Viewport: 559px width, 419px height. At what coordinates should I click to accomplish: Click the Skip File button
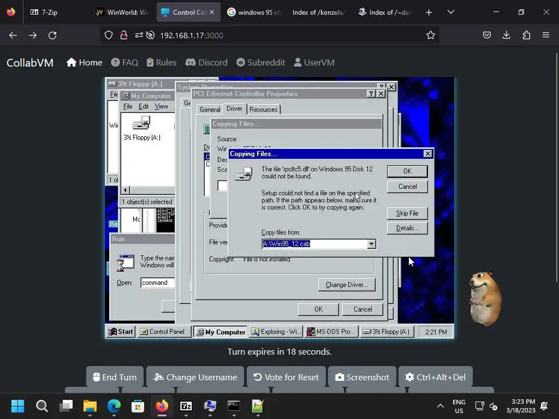point(407,213)
